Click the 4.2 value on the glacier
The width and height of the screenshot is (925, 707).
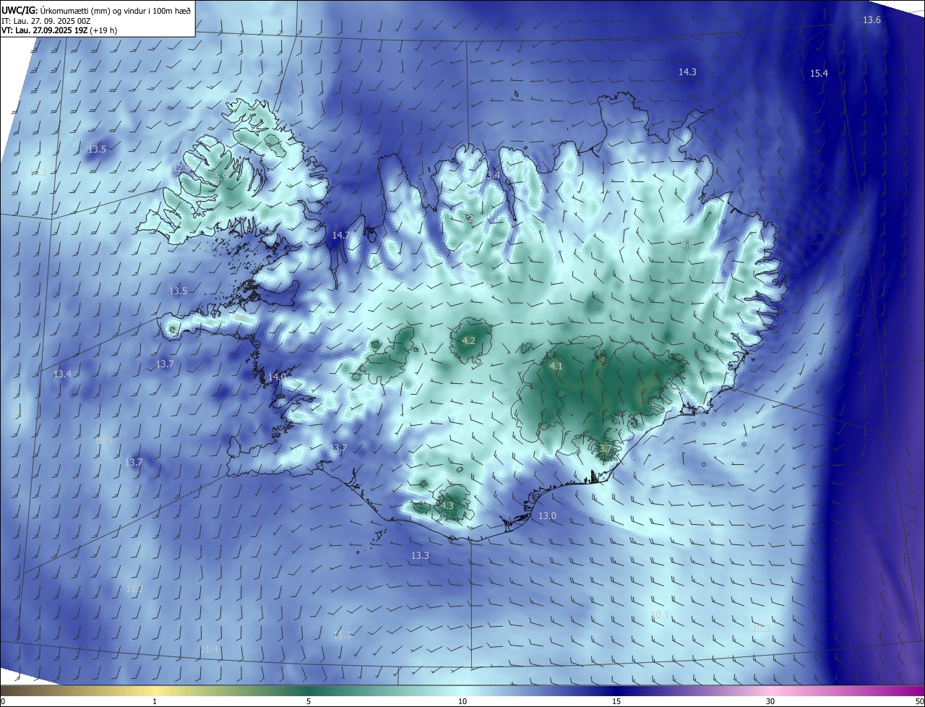(x=468, y=341)
